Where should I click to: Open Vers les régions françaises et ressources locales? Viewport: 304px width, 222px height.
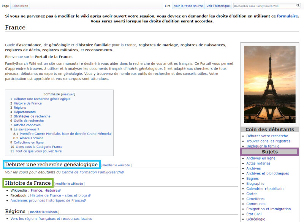[x=51, y=219]
